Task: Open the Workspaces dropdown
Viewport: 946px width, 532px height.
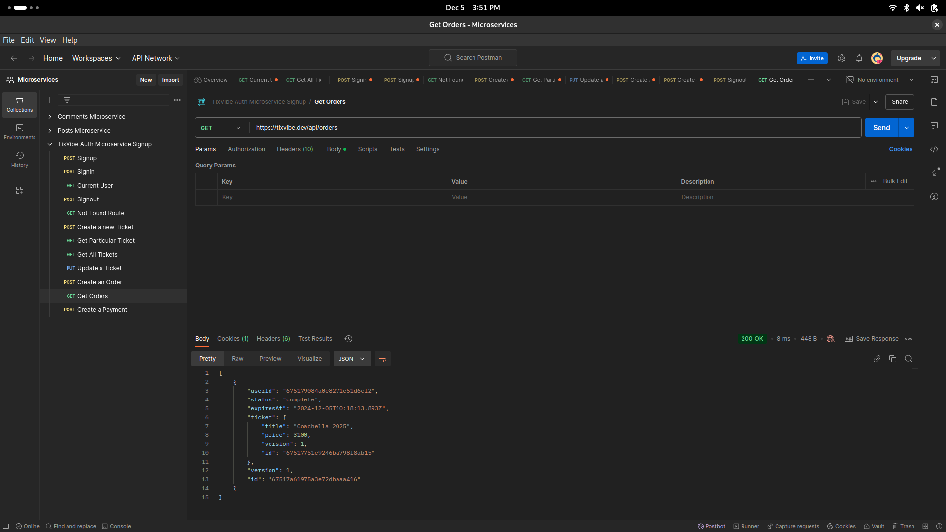Action: click(x=97, y=58)
